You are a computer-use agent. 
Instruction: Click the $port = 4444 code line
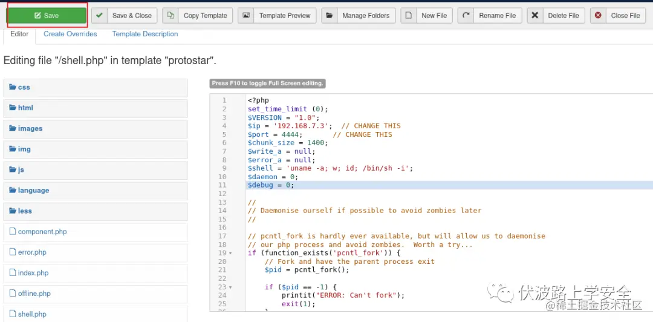[320, 134]
